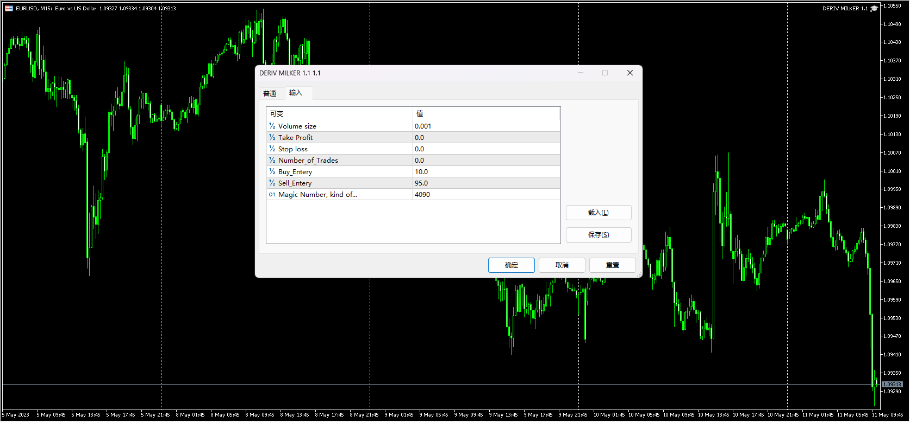Save settings with 保存(S) button
This screenshot has height=422, width=910.
click(x=599, y=235)
